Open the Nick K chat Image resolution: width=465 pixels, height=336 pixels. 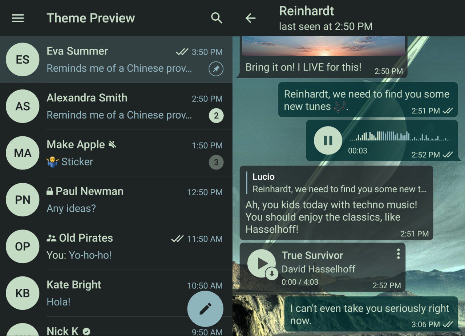click(x=116, y=327)
